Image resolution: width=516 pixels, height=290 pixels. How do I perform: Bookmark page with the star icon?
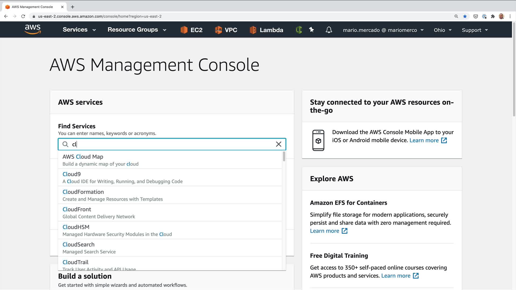465,16
